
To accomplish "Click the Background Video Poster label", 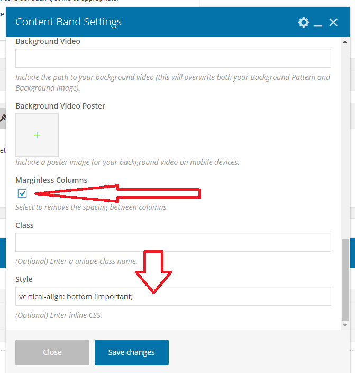I will [60, 106].
